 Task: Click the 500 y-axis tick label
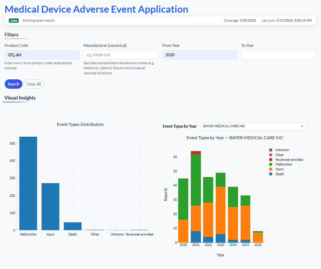pyautogui.click(x=12, y=144)
